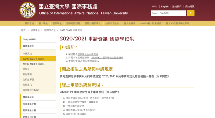The image size is (215, 118).
Task: Switch to the English version
Action: [164, 6]
